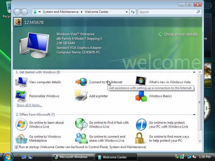The width and height of the screenshot is (215, 161).
Task: Click the Windows Start orb
Action: tap(8, 157)
